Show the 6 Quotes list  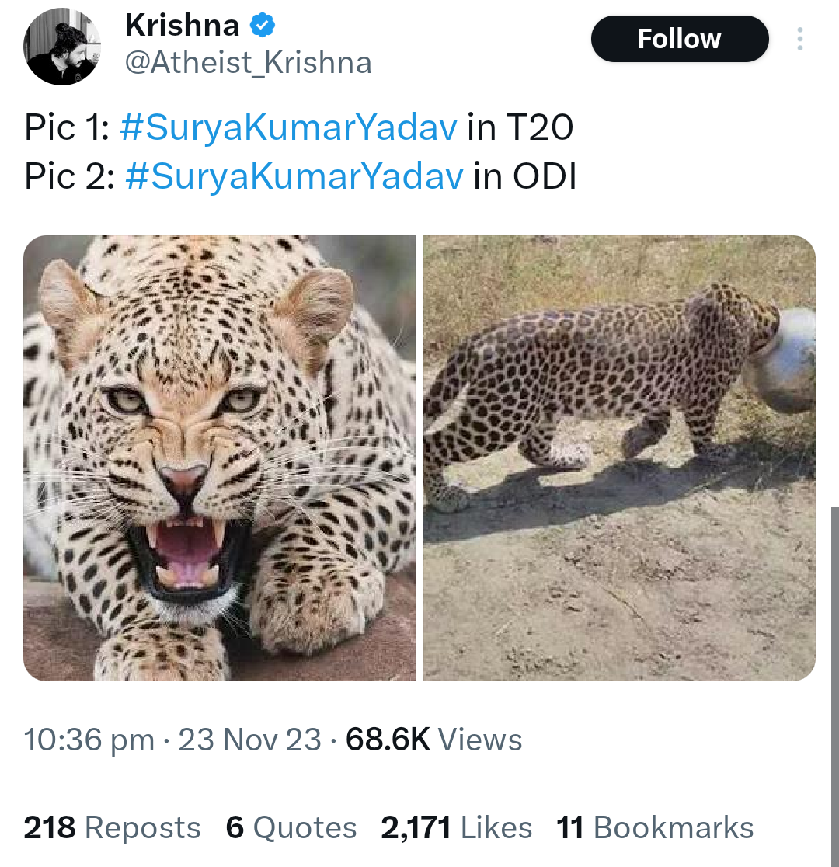pyautogui.click(x=291, y=828)
